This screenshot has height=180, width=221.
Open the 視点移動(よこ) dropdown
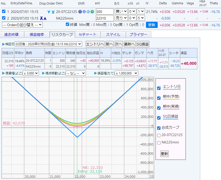pyautogui.click(x=76, y=73)
